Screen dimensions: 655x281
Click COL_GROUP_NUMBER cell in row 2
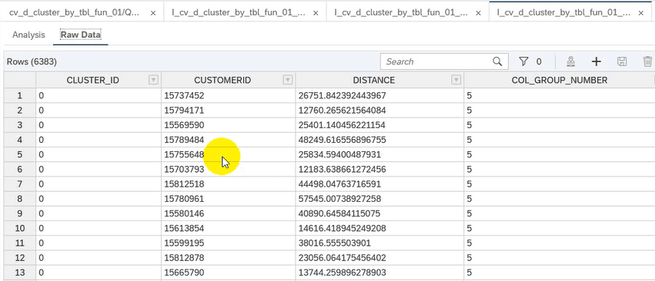pos(560,111)
